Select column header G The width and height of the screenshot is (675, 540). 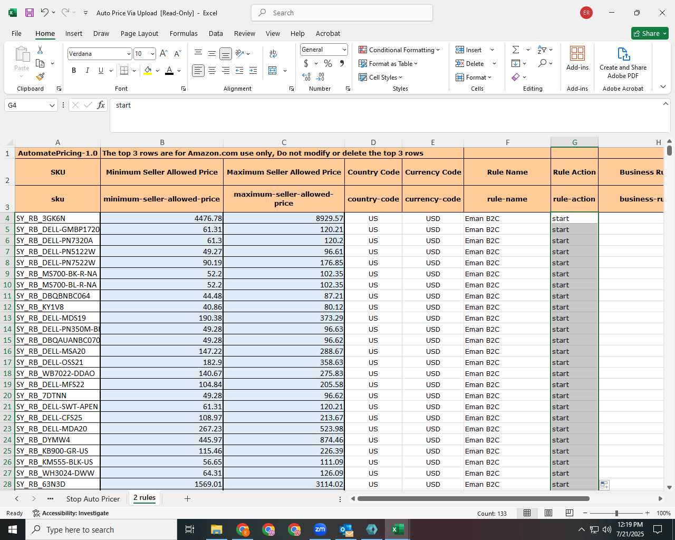click(x=574, y=142)
